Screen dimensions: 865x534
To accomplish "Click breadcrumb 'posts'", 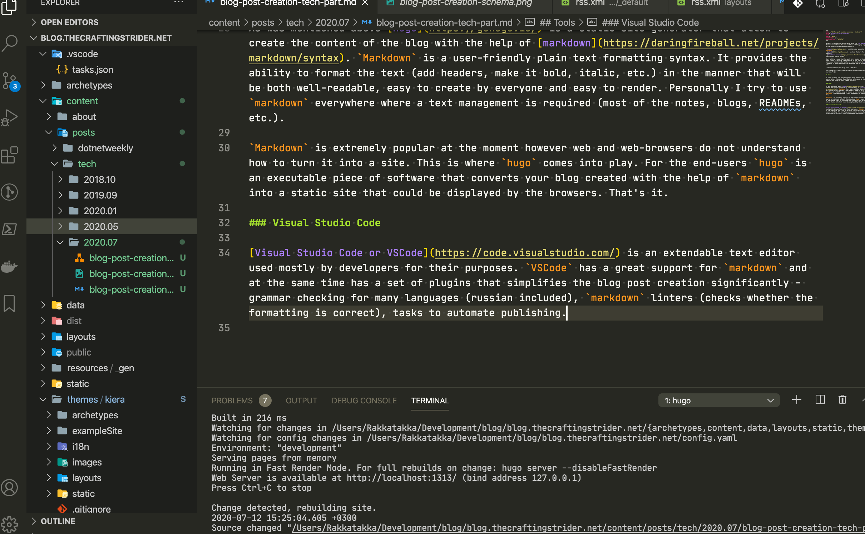I will [263, 22].
